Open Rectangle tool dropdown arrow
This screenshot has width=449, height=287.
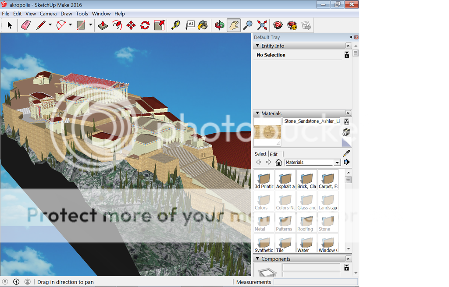click(x=90, y=25)
